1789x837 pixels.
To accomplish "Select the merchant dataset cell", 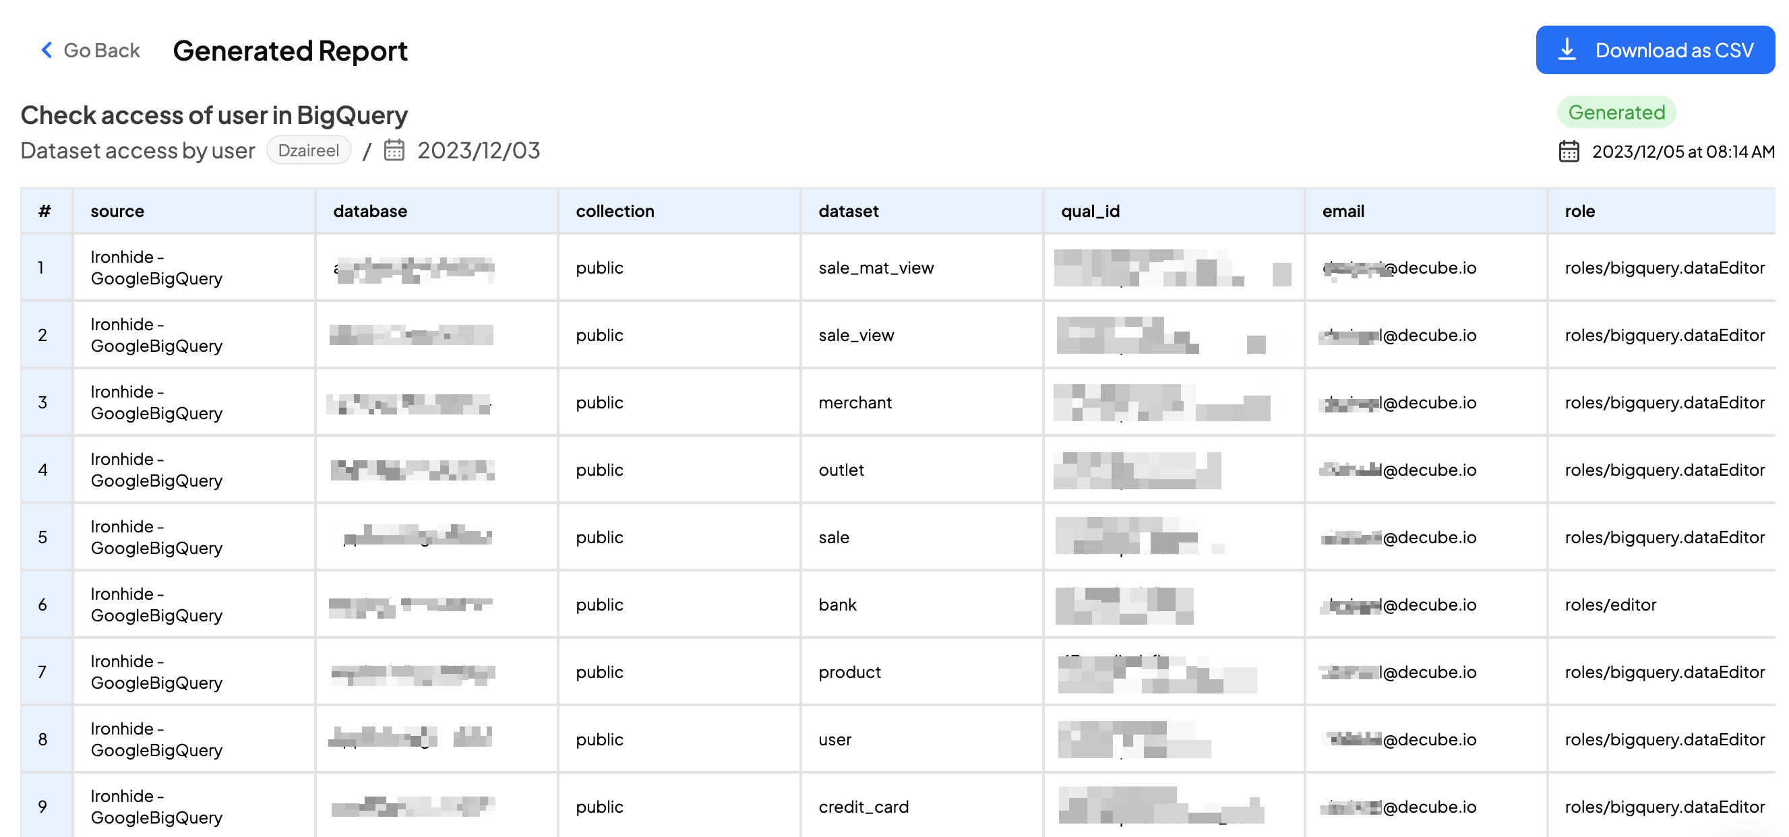I will click(854, 403).
